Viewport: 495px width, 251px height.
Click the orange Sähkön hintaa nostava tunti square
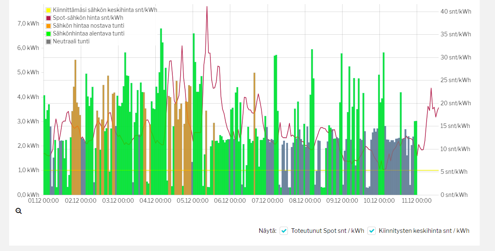click(48, 26)
